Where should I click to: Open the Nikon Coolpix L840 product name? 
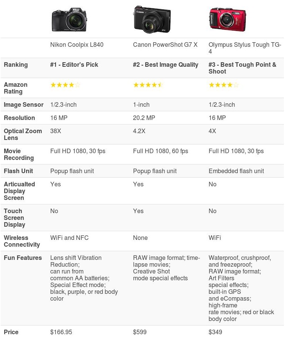77,45
